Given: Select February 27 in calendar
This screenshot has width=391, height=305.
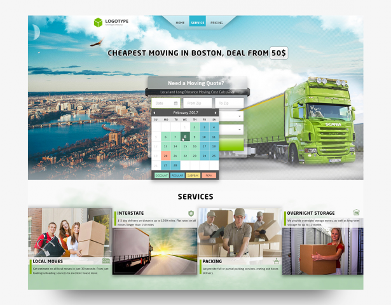Looking at the screenshot, I should click(x=165, y=165).
